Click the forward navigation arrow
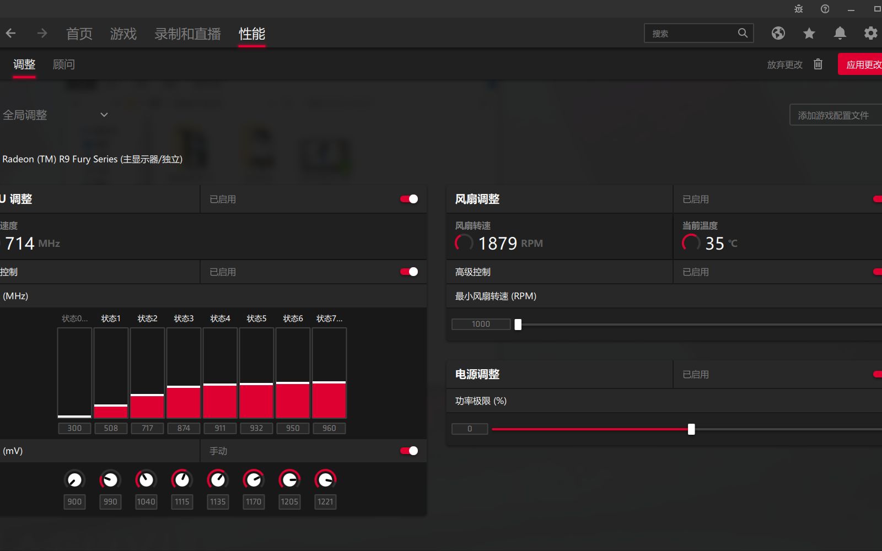The image size is (882, 551). 41,33
